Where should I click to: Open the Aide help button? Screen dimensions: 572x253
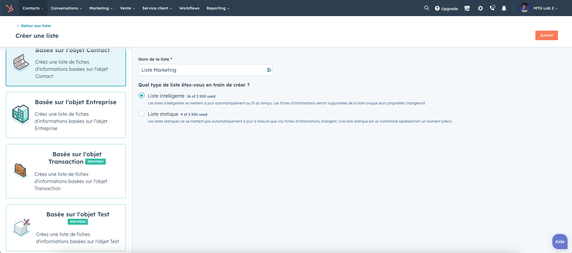tap(560, 242)
